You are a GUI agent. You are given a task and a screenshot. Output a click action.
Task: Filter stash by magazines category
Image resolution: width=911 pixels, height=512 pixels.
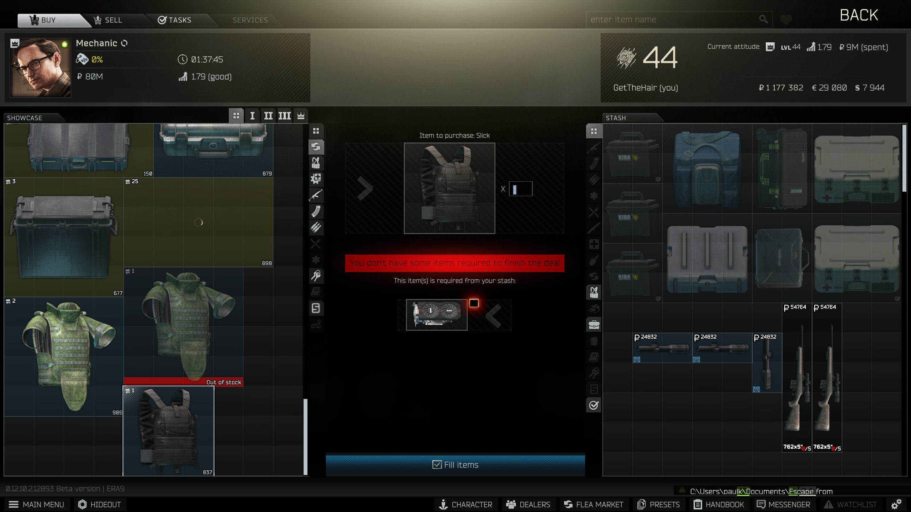594,164
